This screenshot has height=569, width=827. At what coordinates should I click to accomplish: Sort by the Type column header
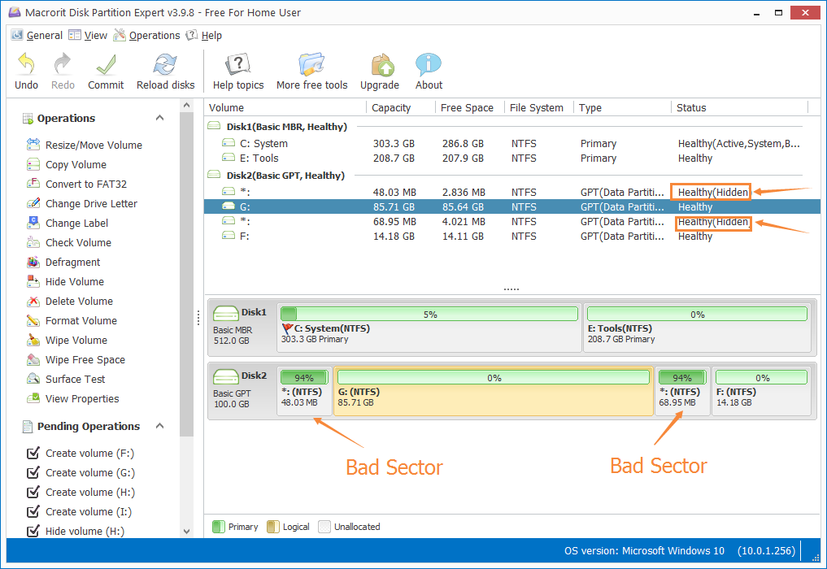pos(622,107)
